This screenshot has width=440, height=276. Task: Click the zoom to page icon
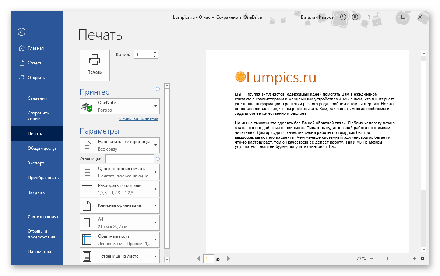tap(423, 259)
